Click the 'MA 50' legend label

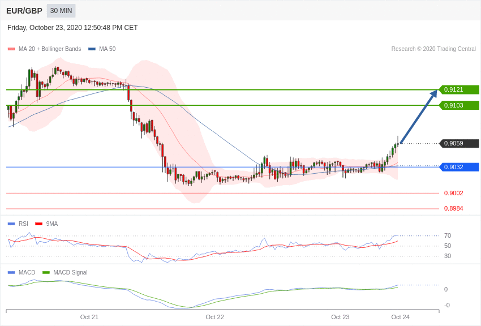[x=108, y=49]
